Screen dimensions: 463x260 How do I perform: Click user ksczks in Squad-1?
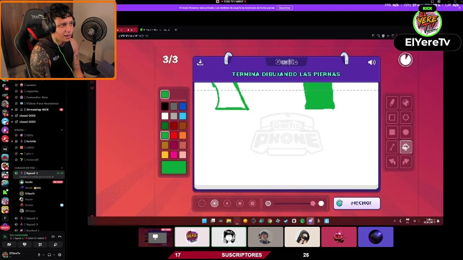[29, 182]
